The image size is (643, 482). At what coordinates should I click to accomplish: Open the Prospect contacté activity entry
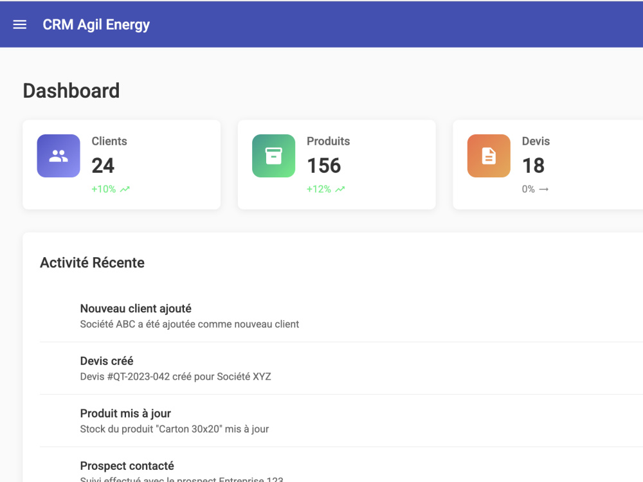(127, 466)
